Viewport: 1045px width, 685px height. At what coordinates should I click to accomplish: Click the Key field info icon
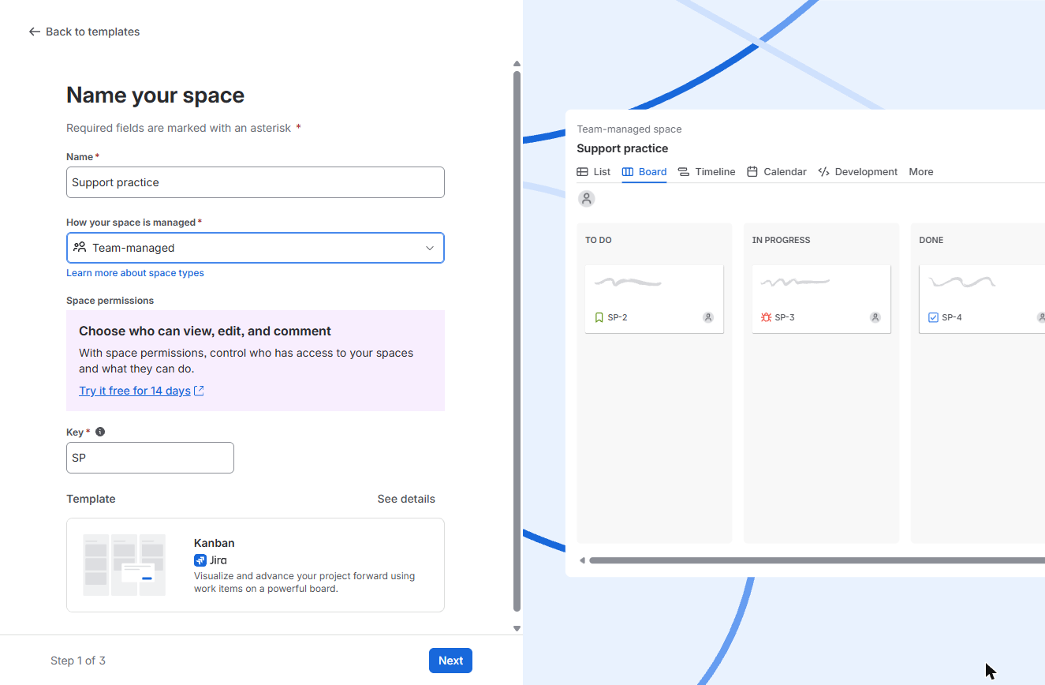[100, 432]
